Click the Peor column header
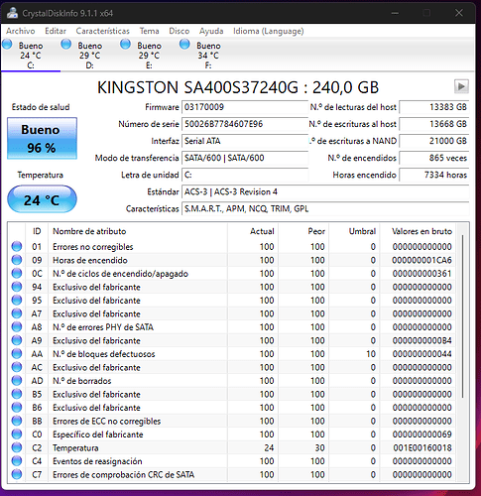This screenshot has height=496, width=481. click(303, 231)
